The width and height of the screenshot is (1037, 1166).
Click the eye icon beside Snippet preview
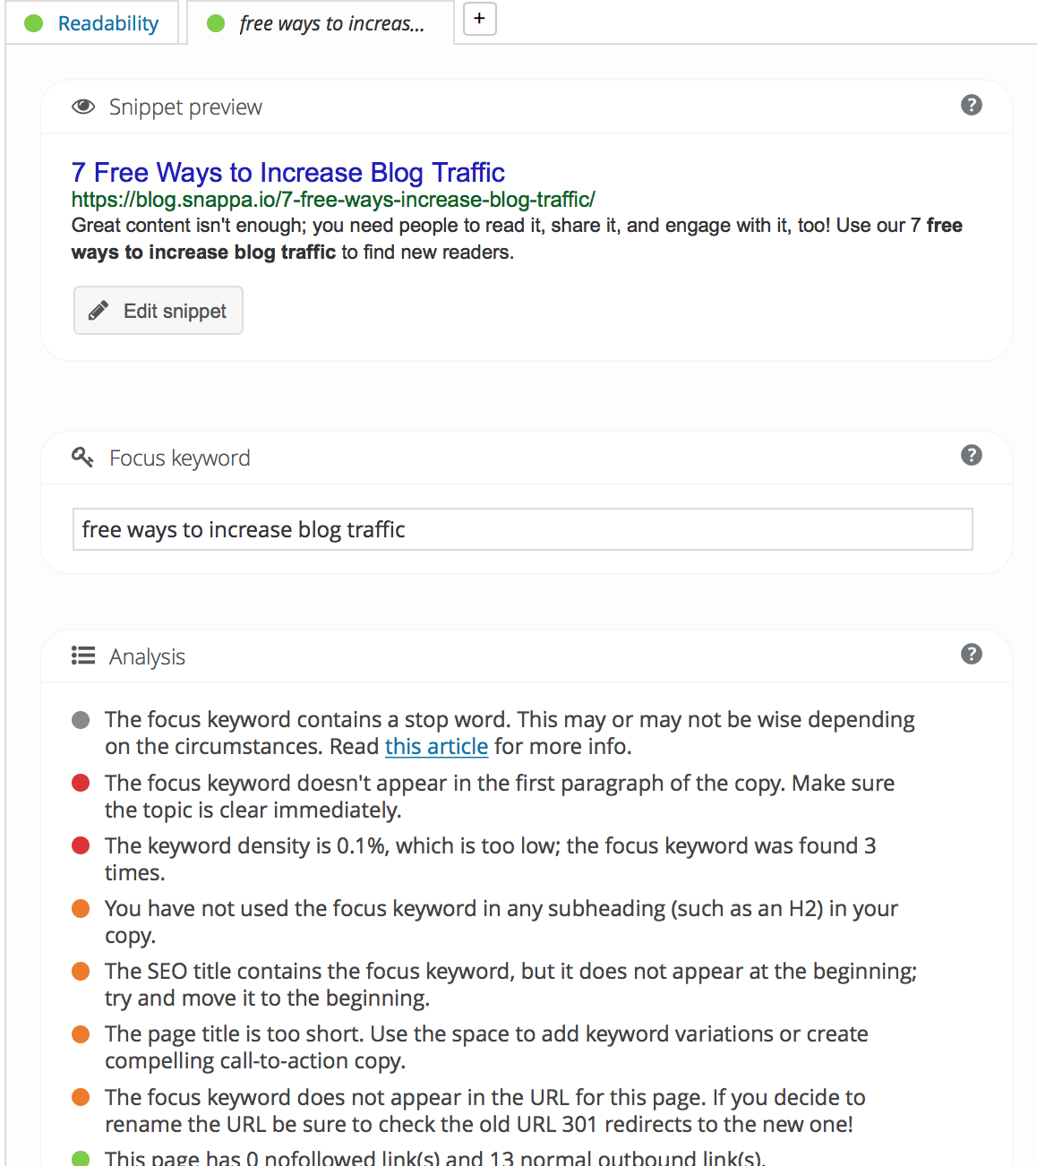tap(83, 107)
